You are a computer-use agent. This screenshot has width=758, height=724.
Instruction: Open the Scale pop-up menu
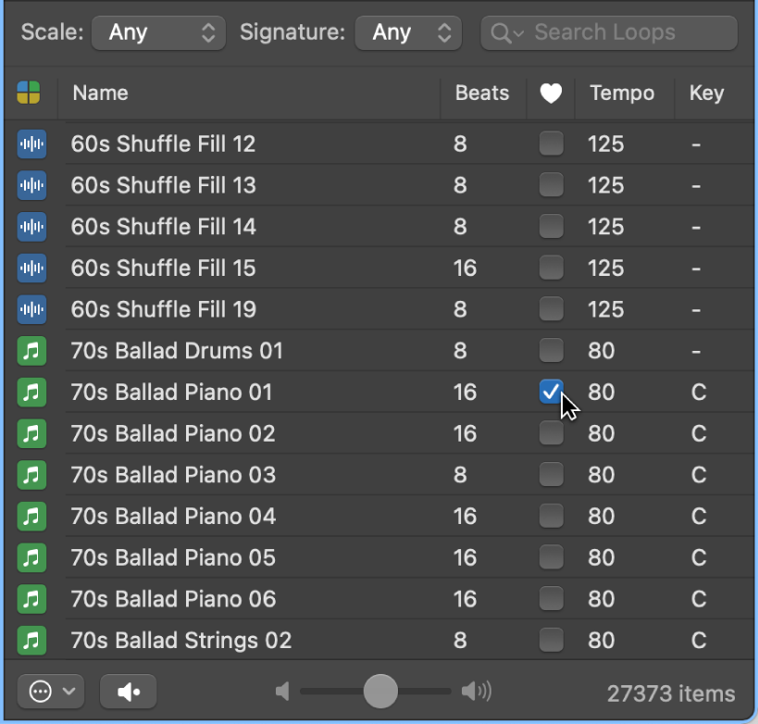coord(159,33)
